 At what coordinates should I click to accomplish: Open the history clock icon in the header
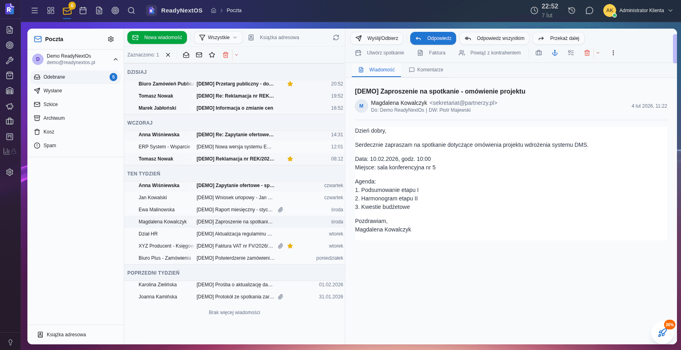571,10
